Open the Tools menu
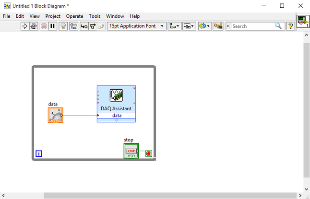 tap(95, 16)
